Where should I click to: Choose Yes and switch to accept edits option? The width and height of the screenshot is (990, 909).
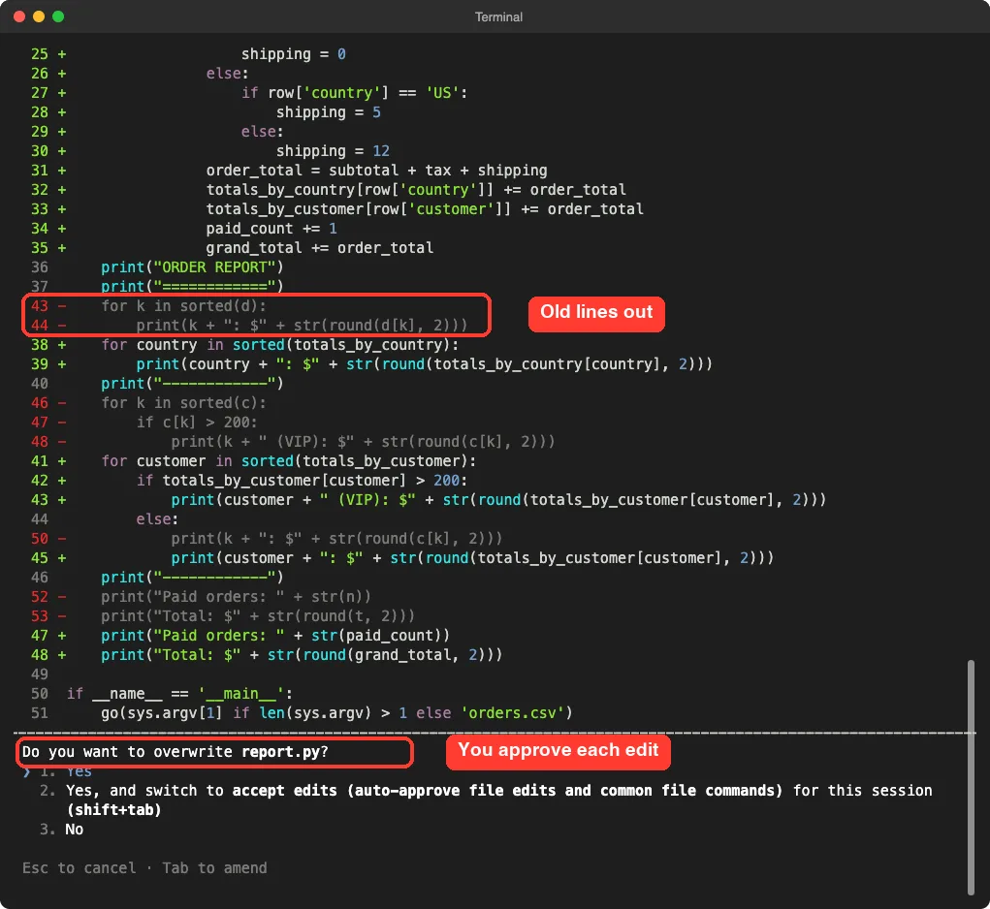tap(486, 799)
